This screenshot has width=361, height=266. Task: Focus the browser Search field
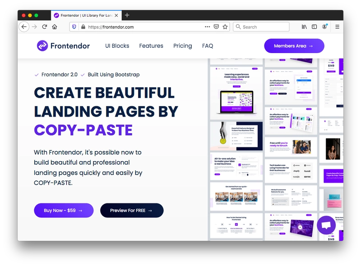(261, 27)
